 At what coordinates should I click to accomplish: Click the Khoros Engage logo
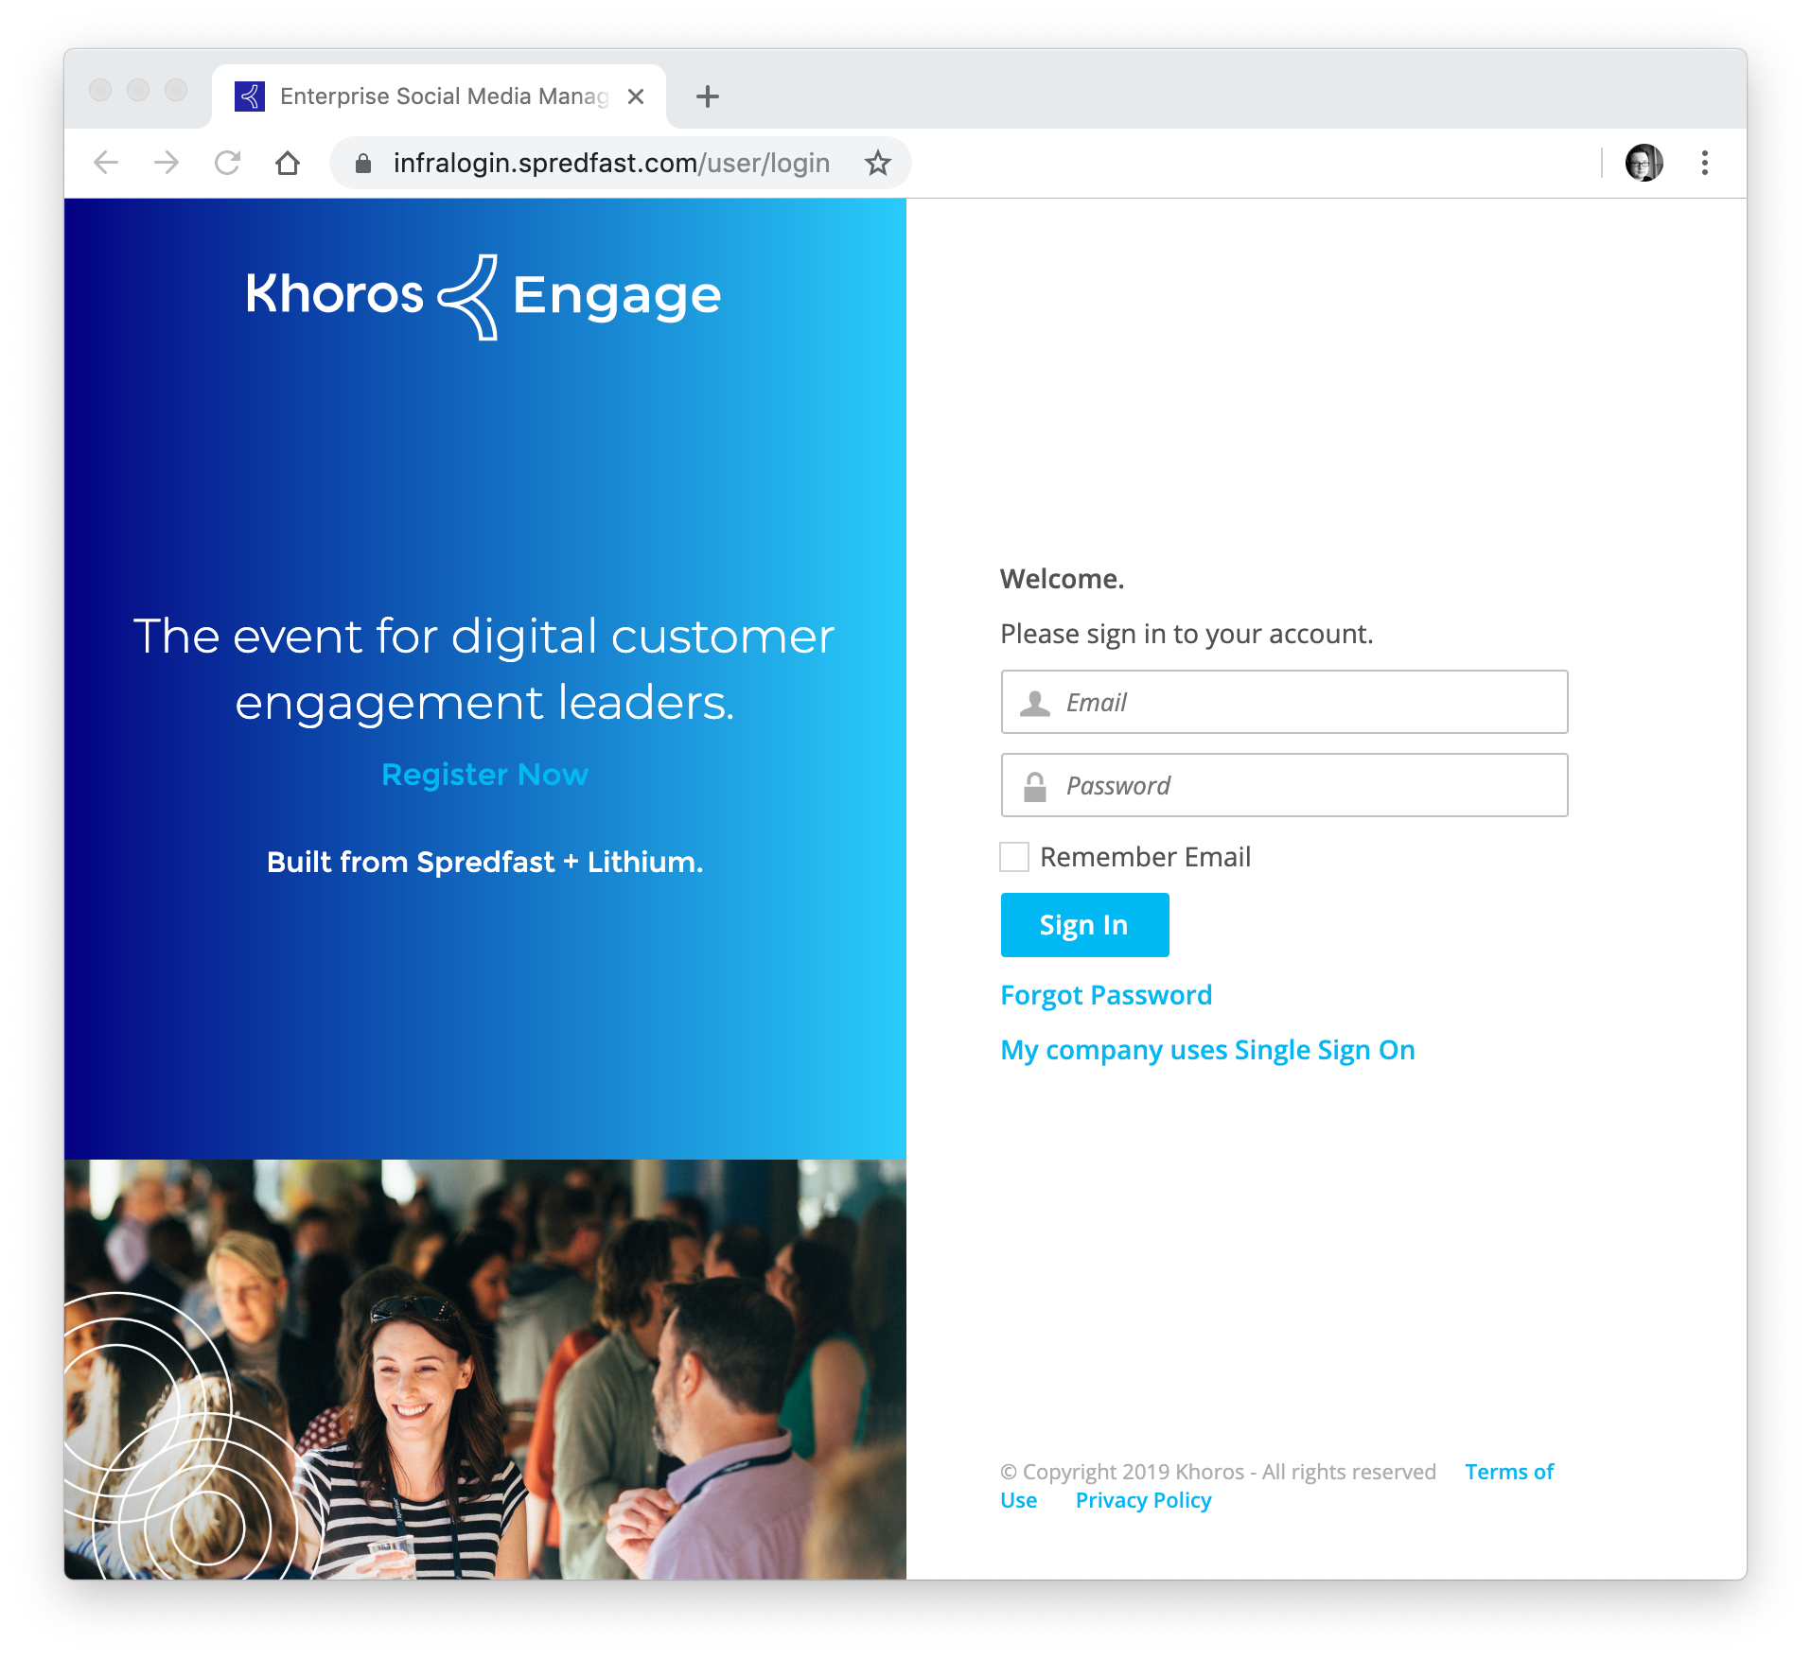click(x=484, y=295)
